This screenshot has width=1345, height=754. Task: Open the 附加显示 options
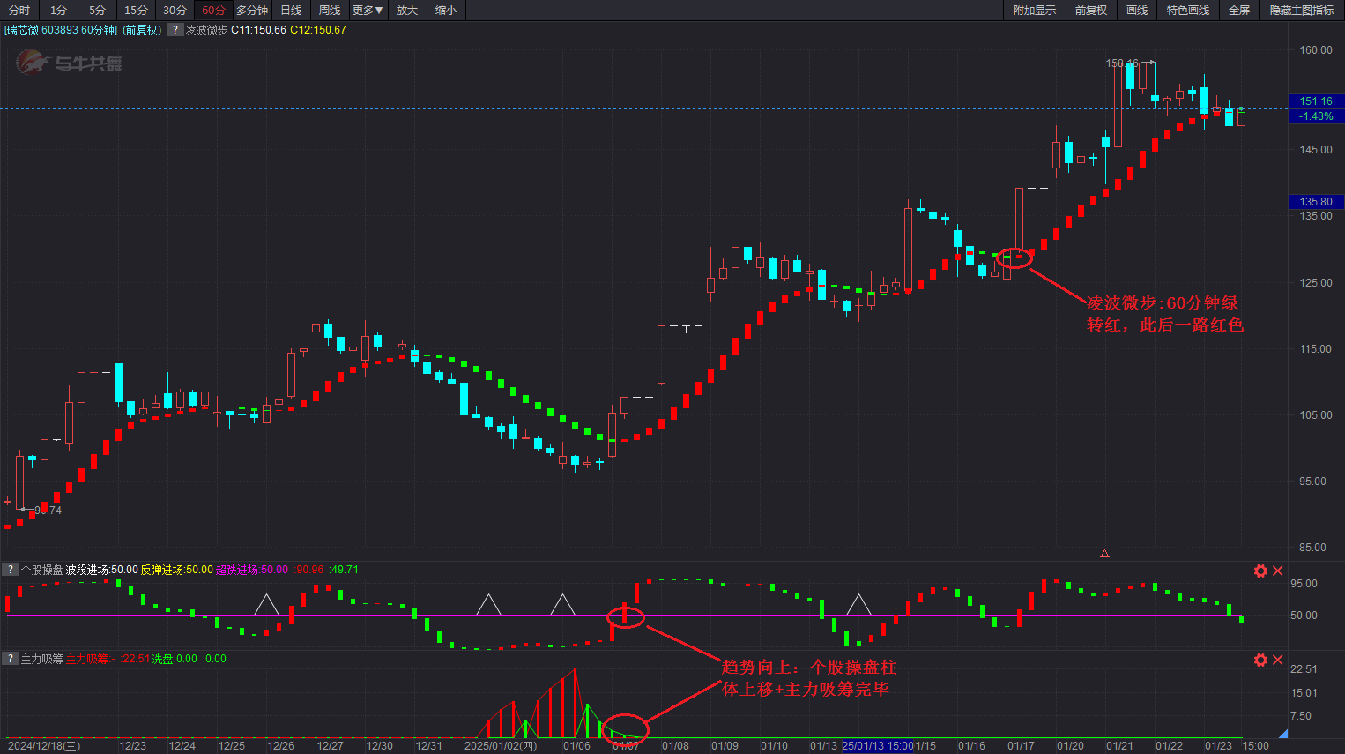1034,11
